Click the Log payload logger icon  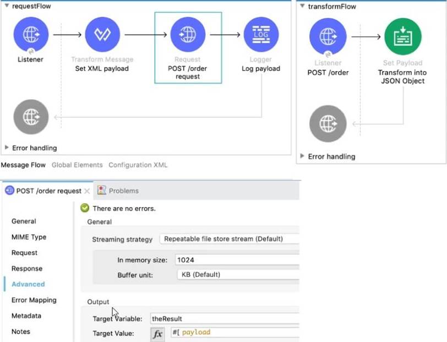point(260,35)
